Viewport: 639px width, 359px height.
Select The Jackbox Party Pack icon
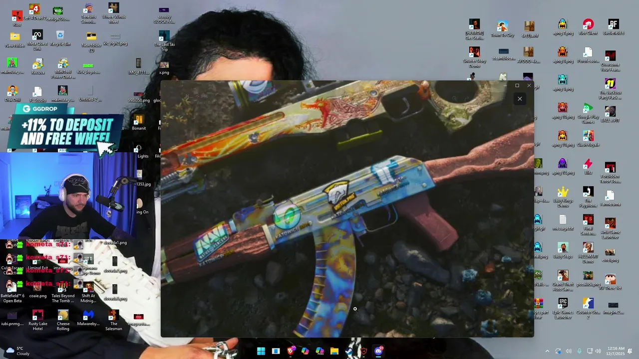610,89
